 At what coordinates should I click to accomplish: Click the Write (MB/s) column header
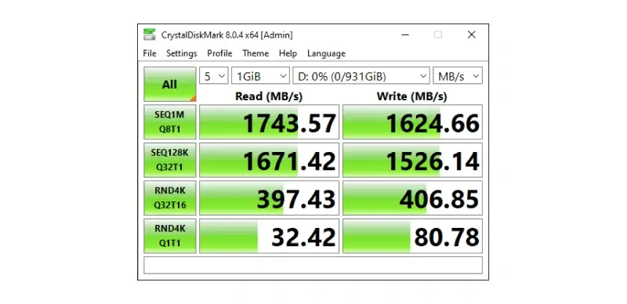[412, 96]
